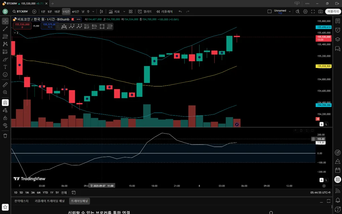Click the trash remove drawings icon

[5, 136]
